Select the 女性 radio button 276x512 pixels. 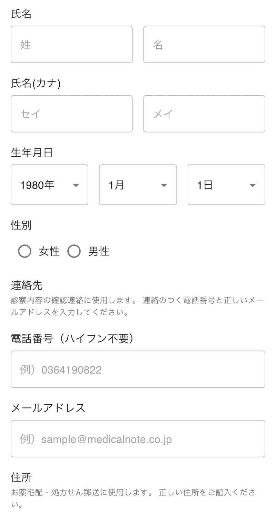tap(24, 251)
